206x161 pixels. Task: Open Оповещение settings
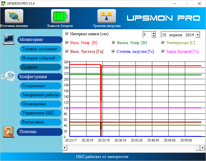coord(41,104)
